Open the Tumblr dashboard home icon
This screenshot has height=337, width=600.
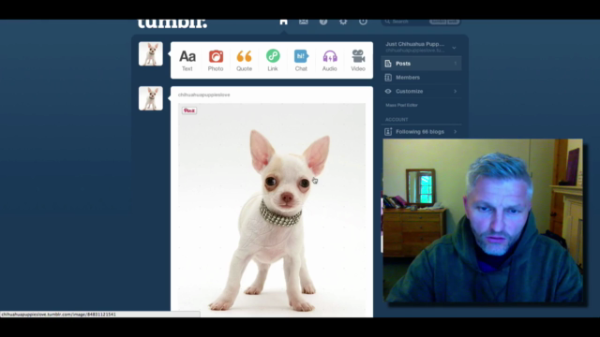tap(283, 22)
